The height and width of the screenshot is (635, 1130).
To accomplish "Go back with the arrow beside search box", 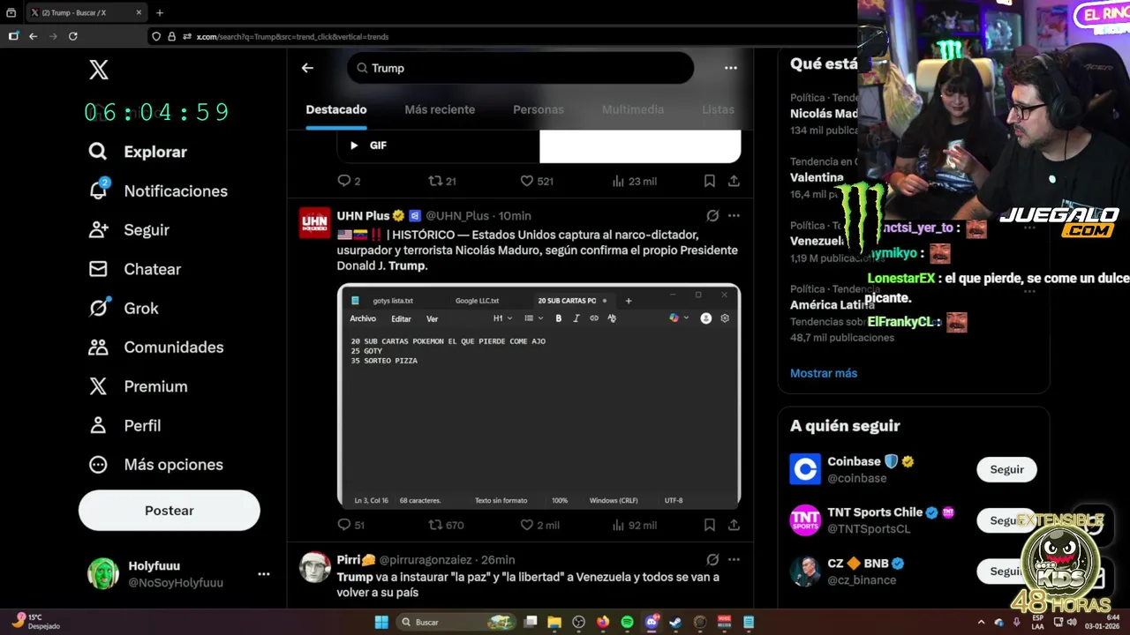I will pos(307,68).
